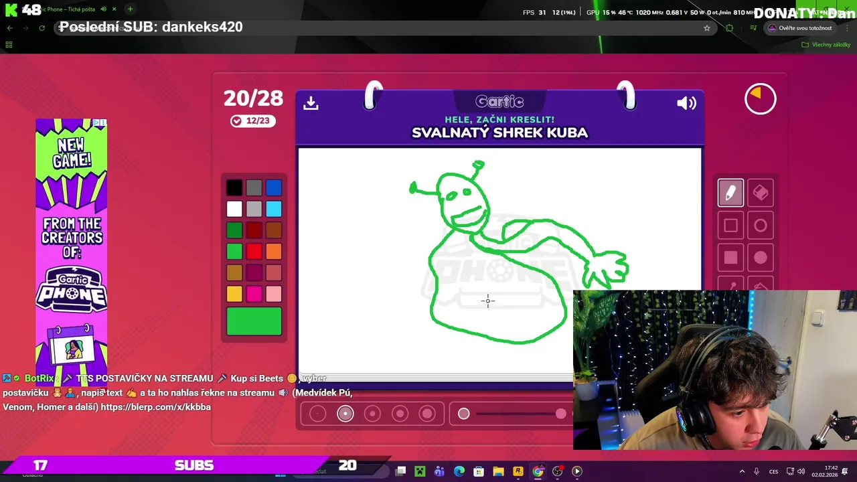Viewport: 857px width, 482px height.
Task: Select the second brush size
Action: tap(345, 414)
